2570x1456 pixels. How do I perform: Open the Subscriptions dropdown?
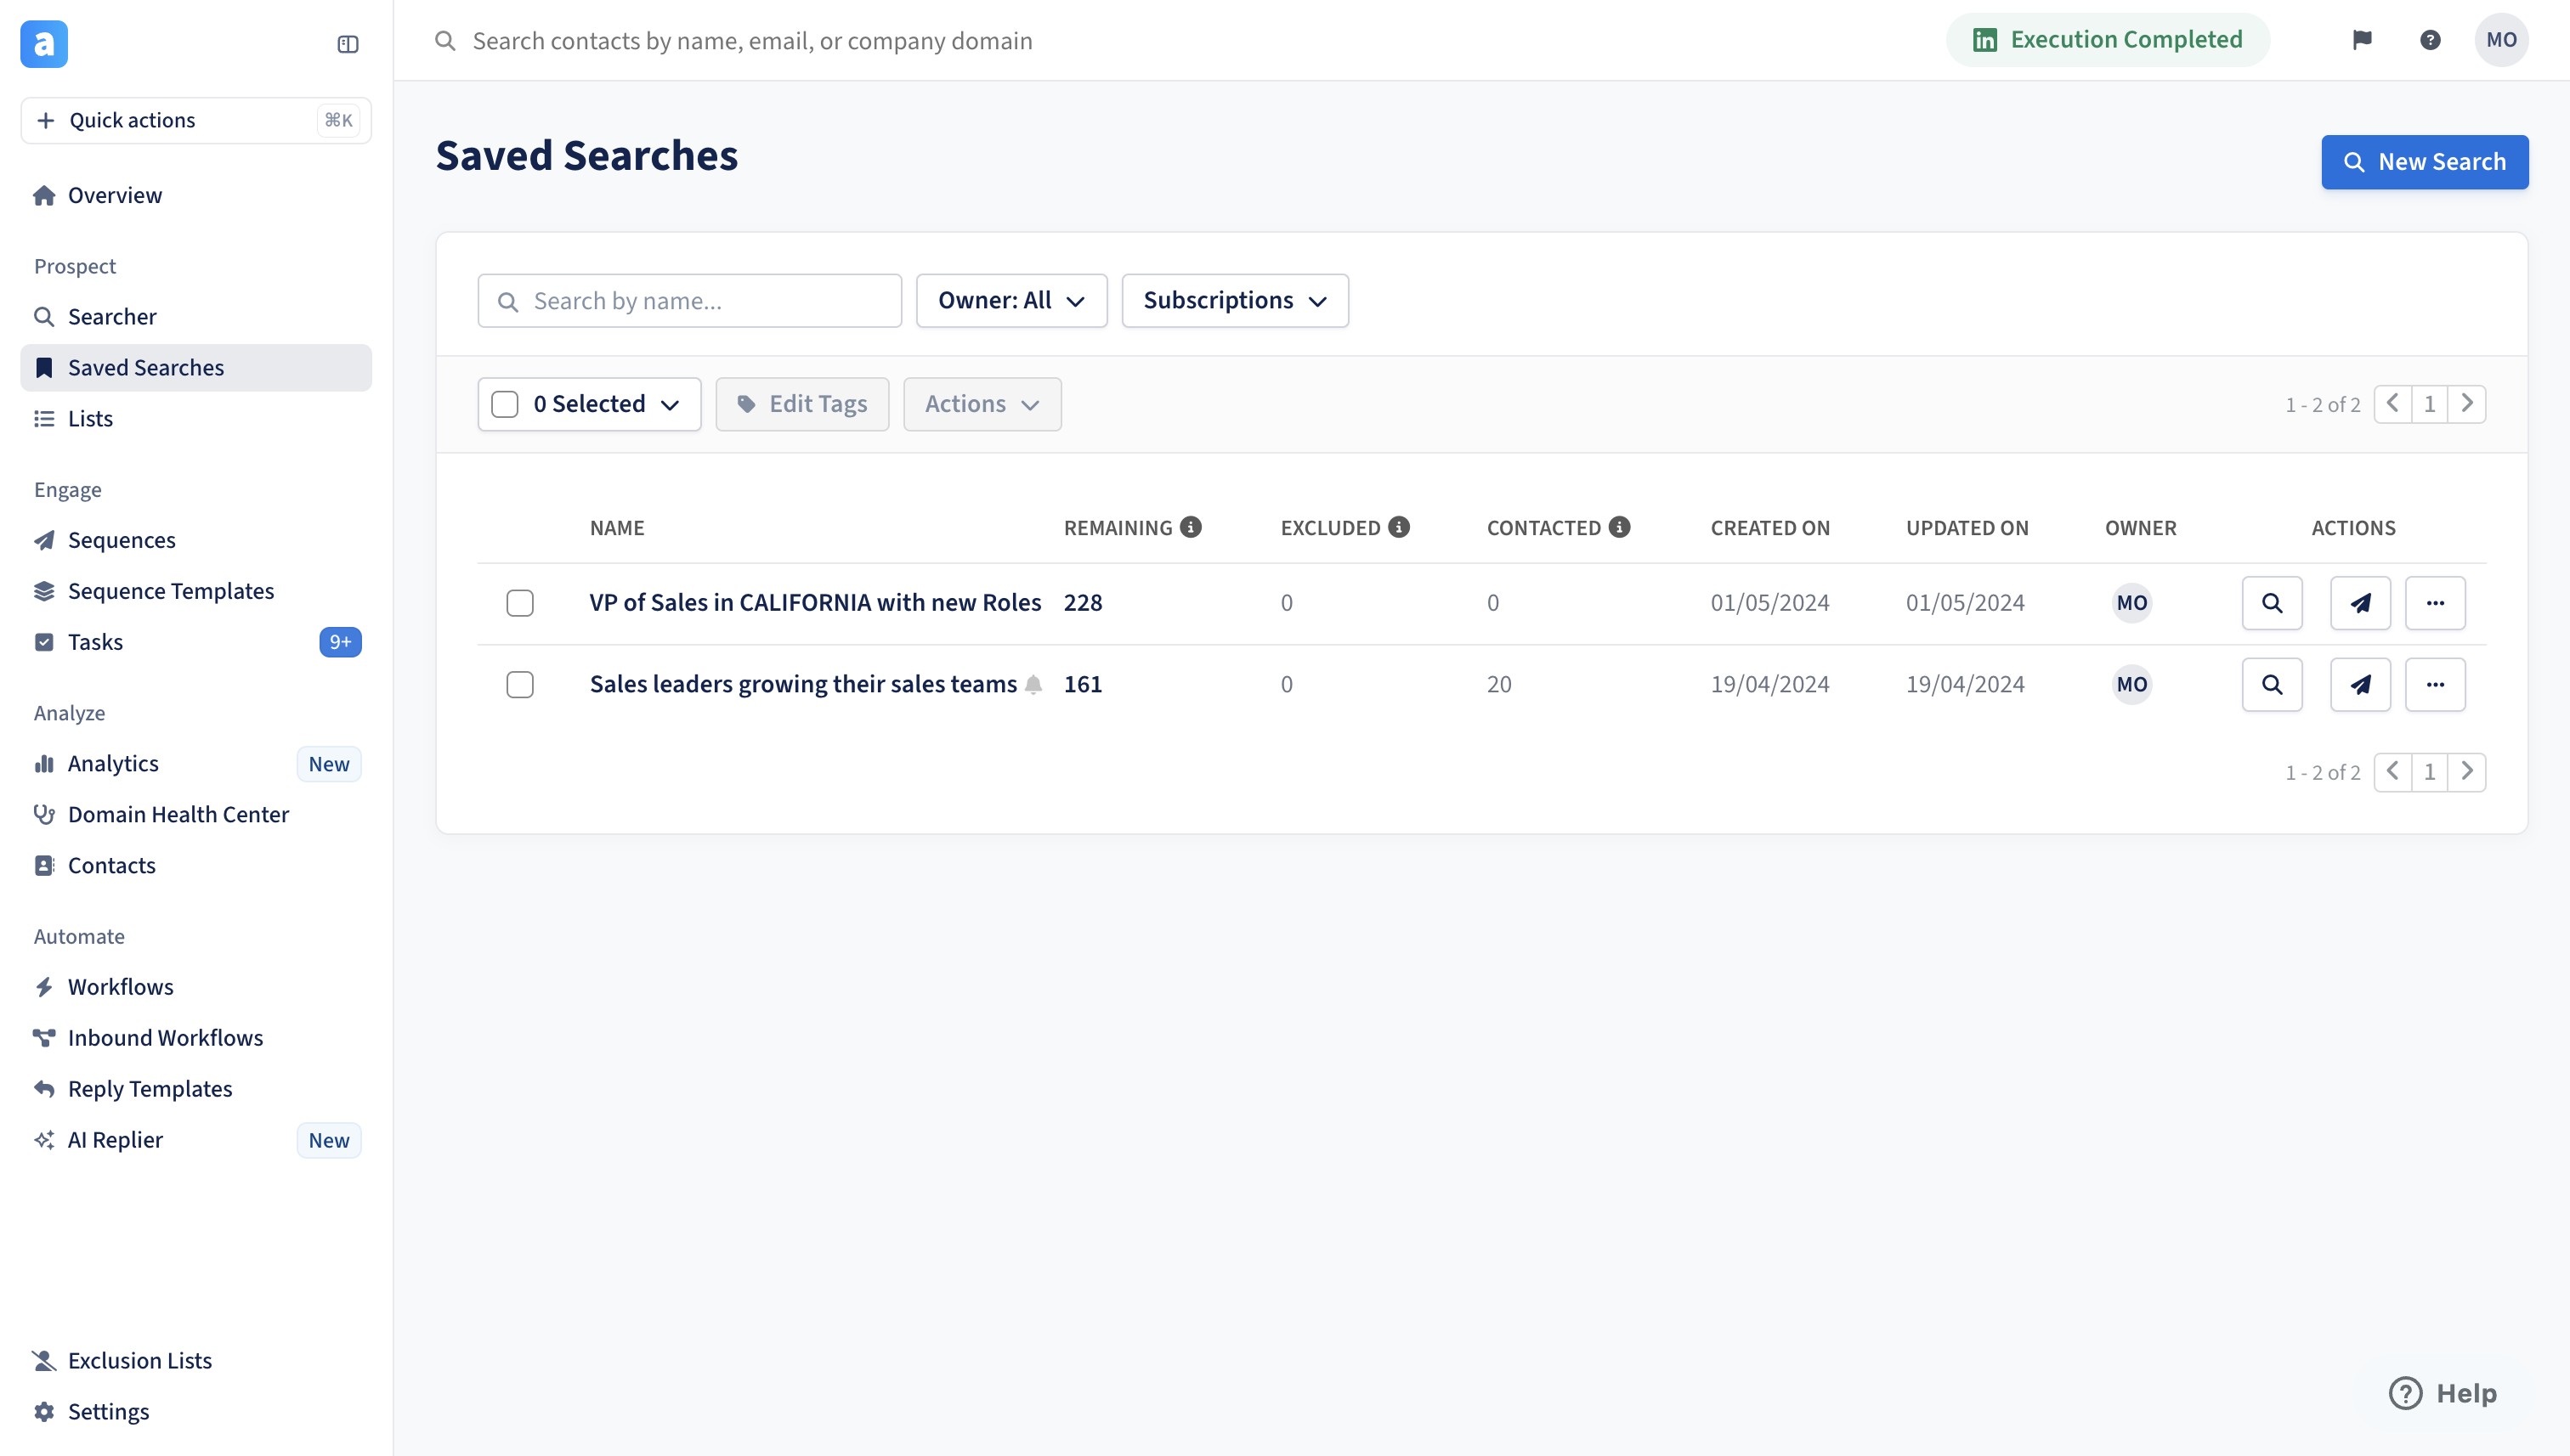coord(1235,301)
